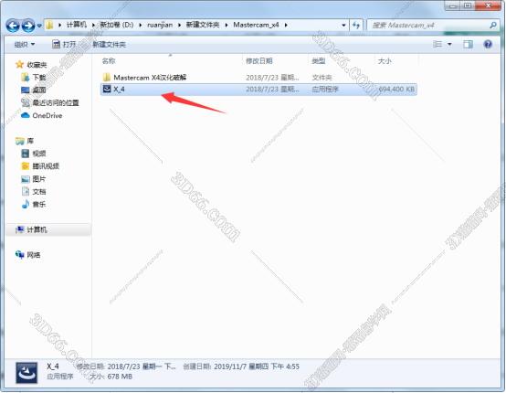This screenshot has height=393, width=506.
Task: Open the 组织 menu
Action: (25, 44)
